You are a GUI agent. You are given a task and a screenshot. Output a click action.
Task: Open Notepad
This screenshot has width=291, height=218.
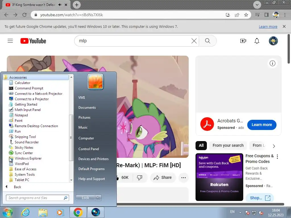click(21, 115)
